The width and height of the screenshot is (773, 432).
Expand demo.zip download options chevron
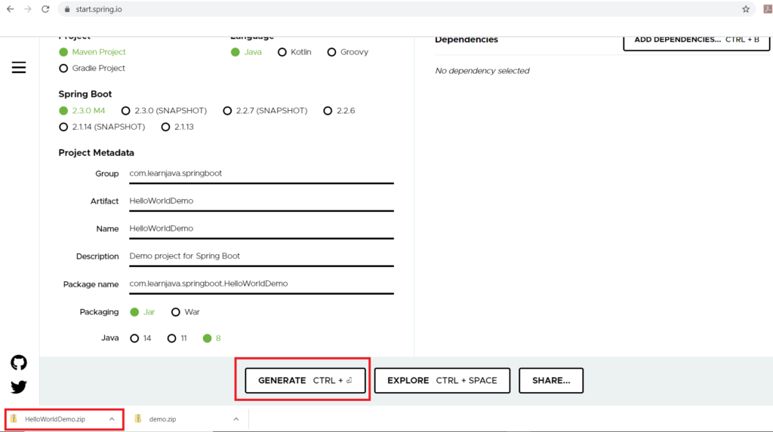(236, 419)
